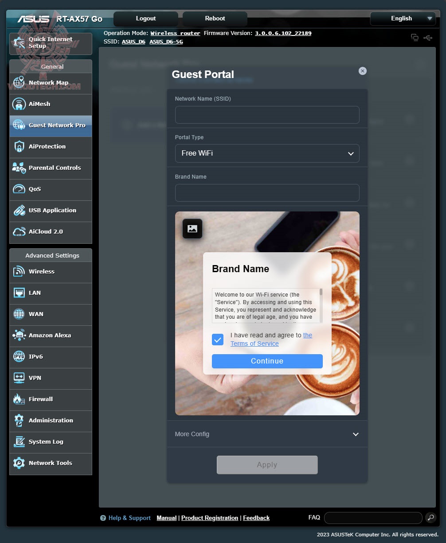Select USB Application menu item
The image size is (446, 543).
[51, 211]
